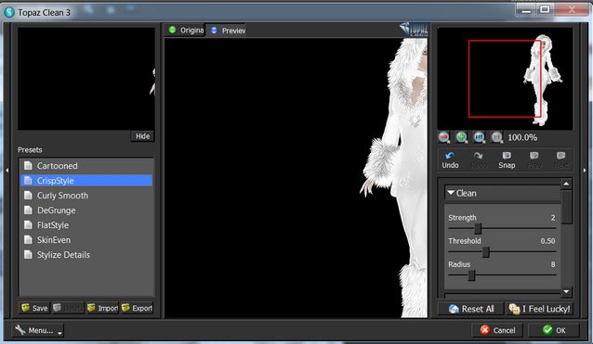Click the Delete preset button

tap(68, 308)
